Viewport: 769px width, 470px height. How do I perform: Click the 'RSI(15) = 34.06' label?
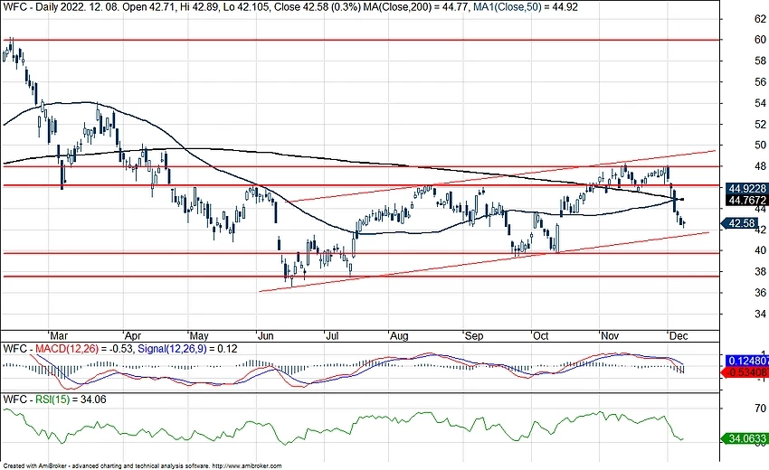(x=71, y=399)
